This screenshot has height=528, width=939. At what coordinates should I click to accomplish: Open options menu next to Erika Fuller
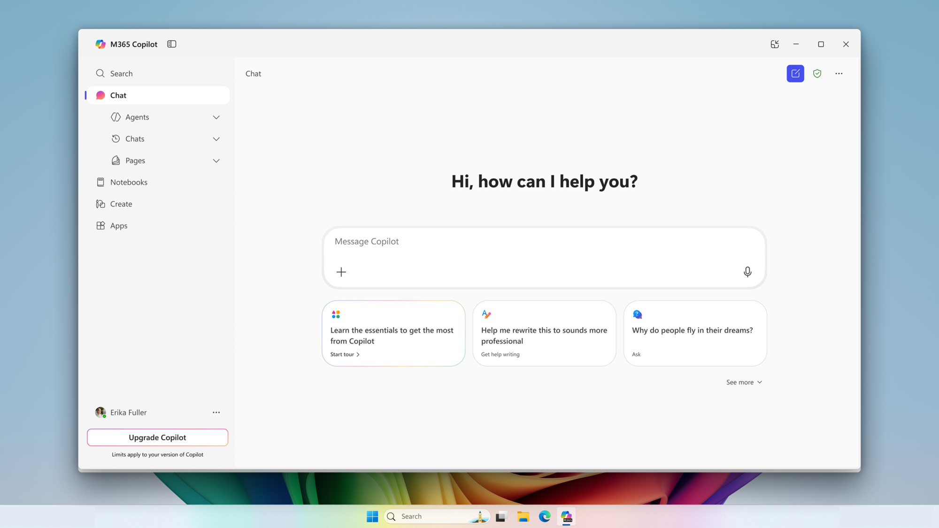(x=216, y=413)
